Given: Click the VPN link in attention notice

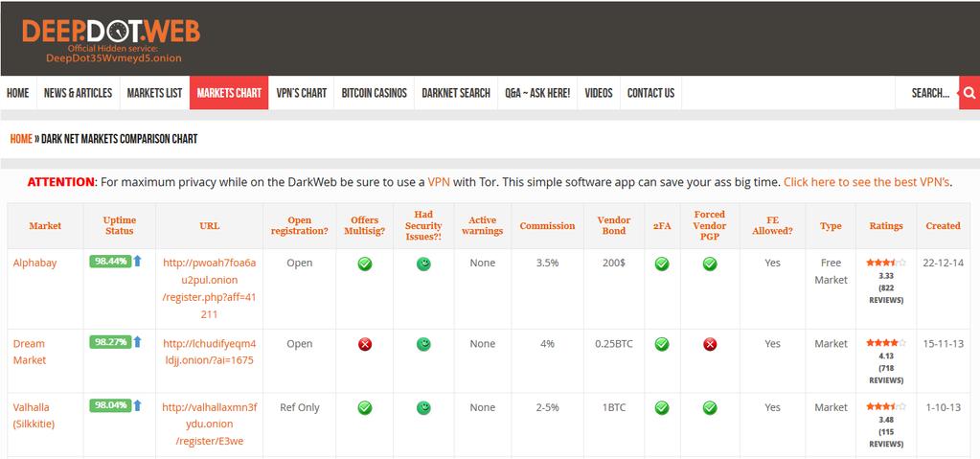Looking at the screenshot, I should [x=438, y=182].
